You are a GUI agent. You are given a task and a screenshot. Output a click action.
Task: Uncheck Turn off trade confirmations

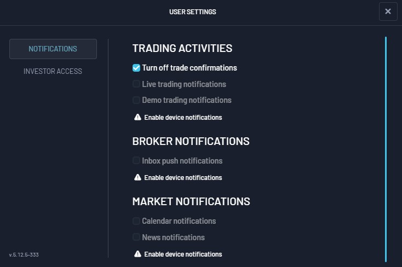pyautogui.click(x=136, y=68)
